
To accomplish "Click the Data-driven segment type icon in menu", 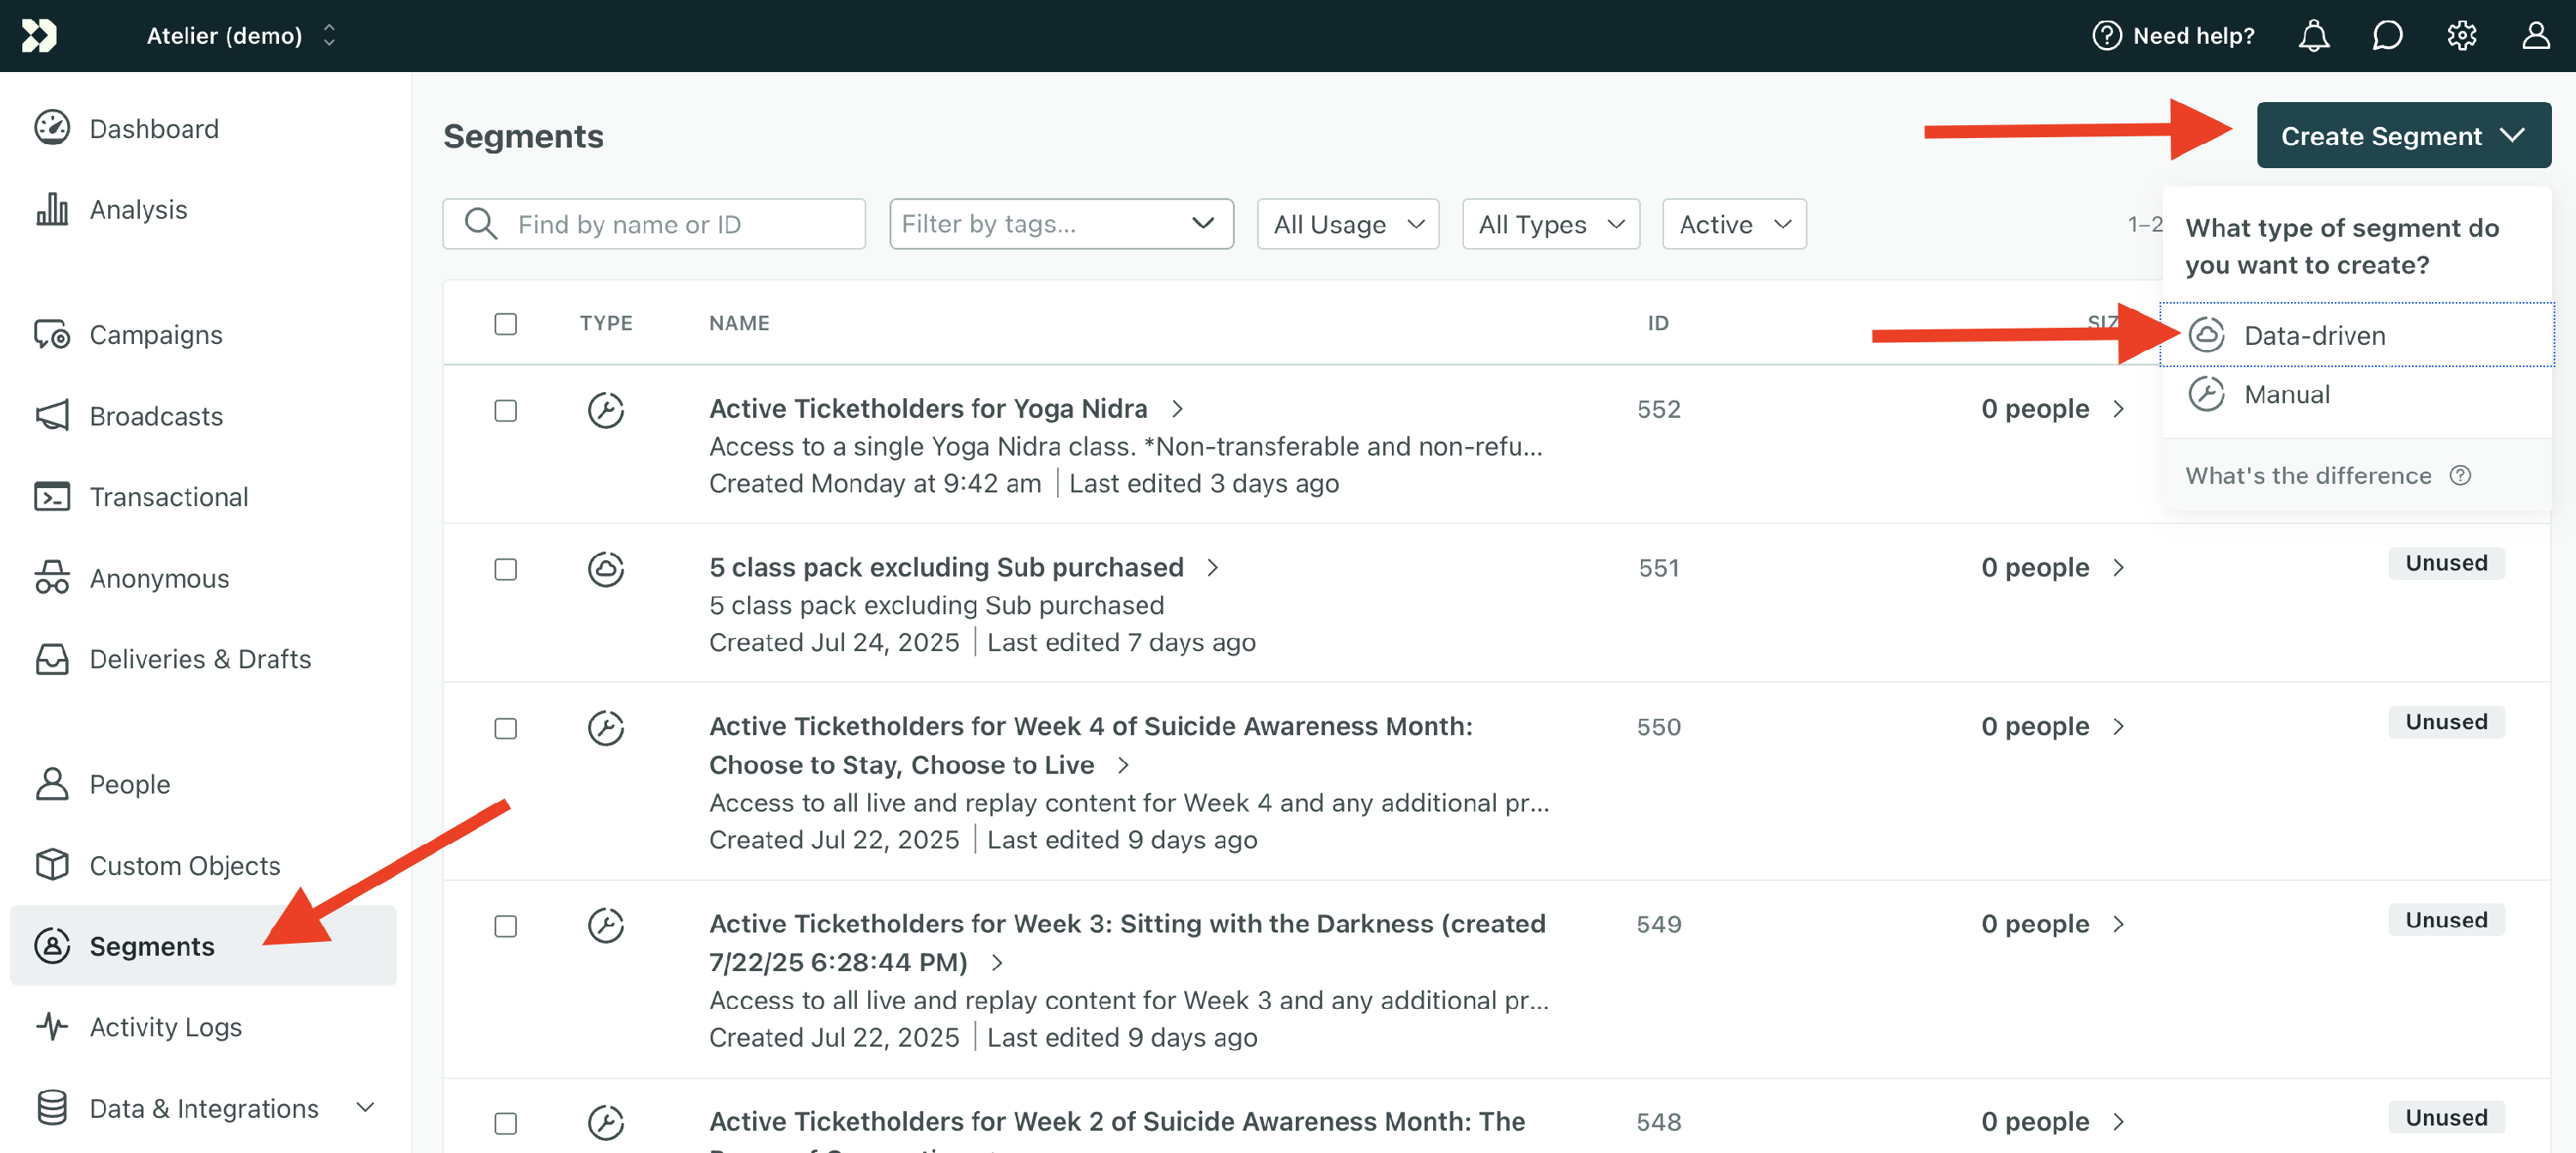I will tap(2206, 335).
